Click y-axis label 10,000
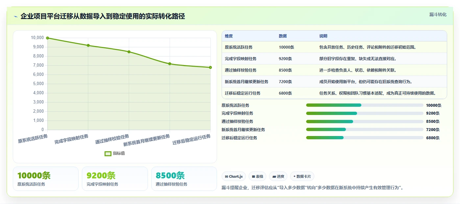Screen dimensions: 460x204 click(37, 38)
